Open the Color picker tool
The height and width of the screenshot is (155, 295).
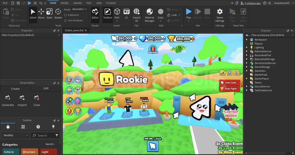click(x=161, y=14)
